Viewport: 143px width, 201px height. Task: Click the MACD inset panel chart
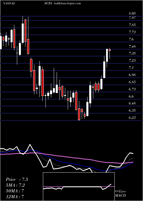(x=79, y=187)
